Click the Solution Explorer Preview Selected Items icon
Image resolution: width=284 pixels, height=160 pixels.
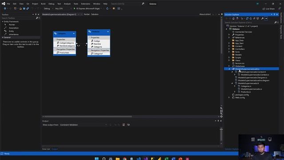pyautogui.click(x=266, y=19)
